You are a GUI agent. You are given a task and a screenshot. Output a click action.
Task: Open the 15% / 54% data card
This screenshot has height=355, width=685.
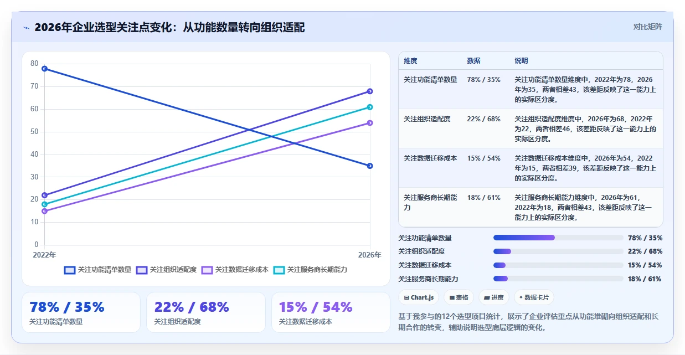tap(331, 312)
